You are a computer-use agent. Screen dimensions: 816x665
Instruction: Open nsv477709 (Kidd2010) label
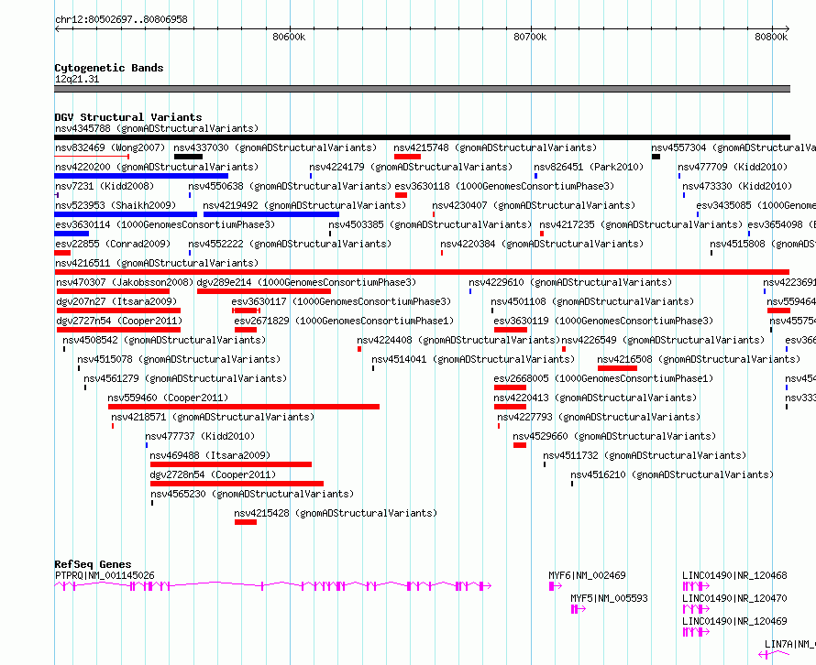pyautogui.click(x=733, y=167)
